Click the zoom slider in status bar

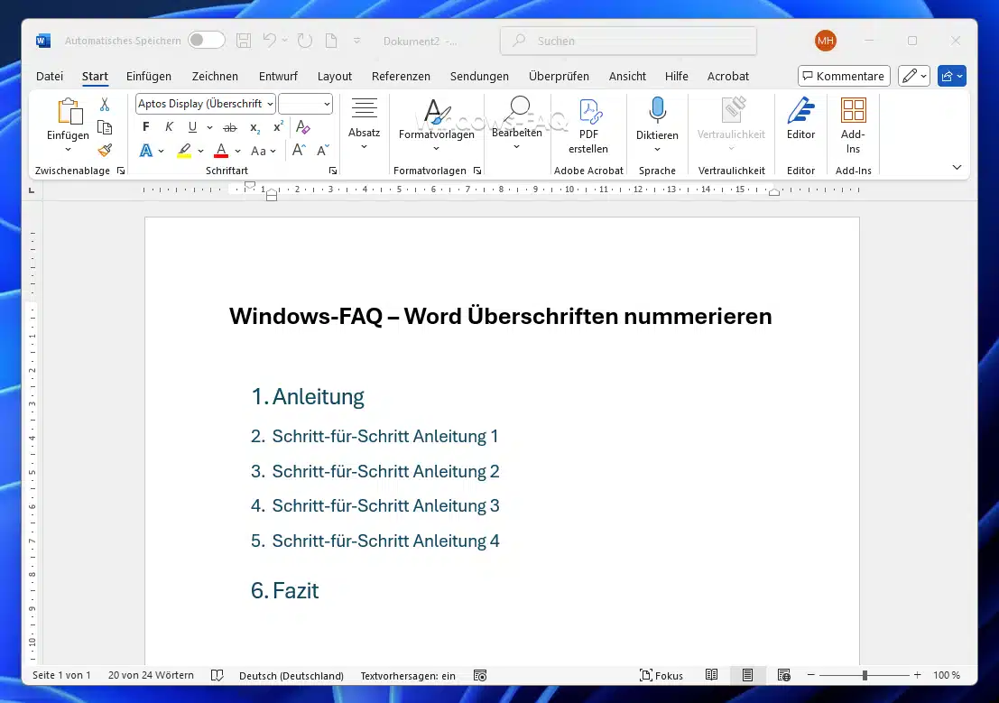pyautogui.click(x=864, y=675)
